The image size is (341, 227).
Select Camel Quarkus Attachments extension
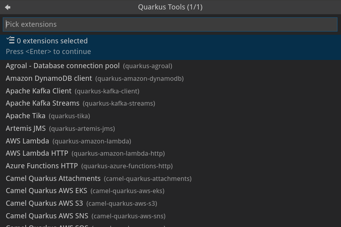53,179
